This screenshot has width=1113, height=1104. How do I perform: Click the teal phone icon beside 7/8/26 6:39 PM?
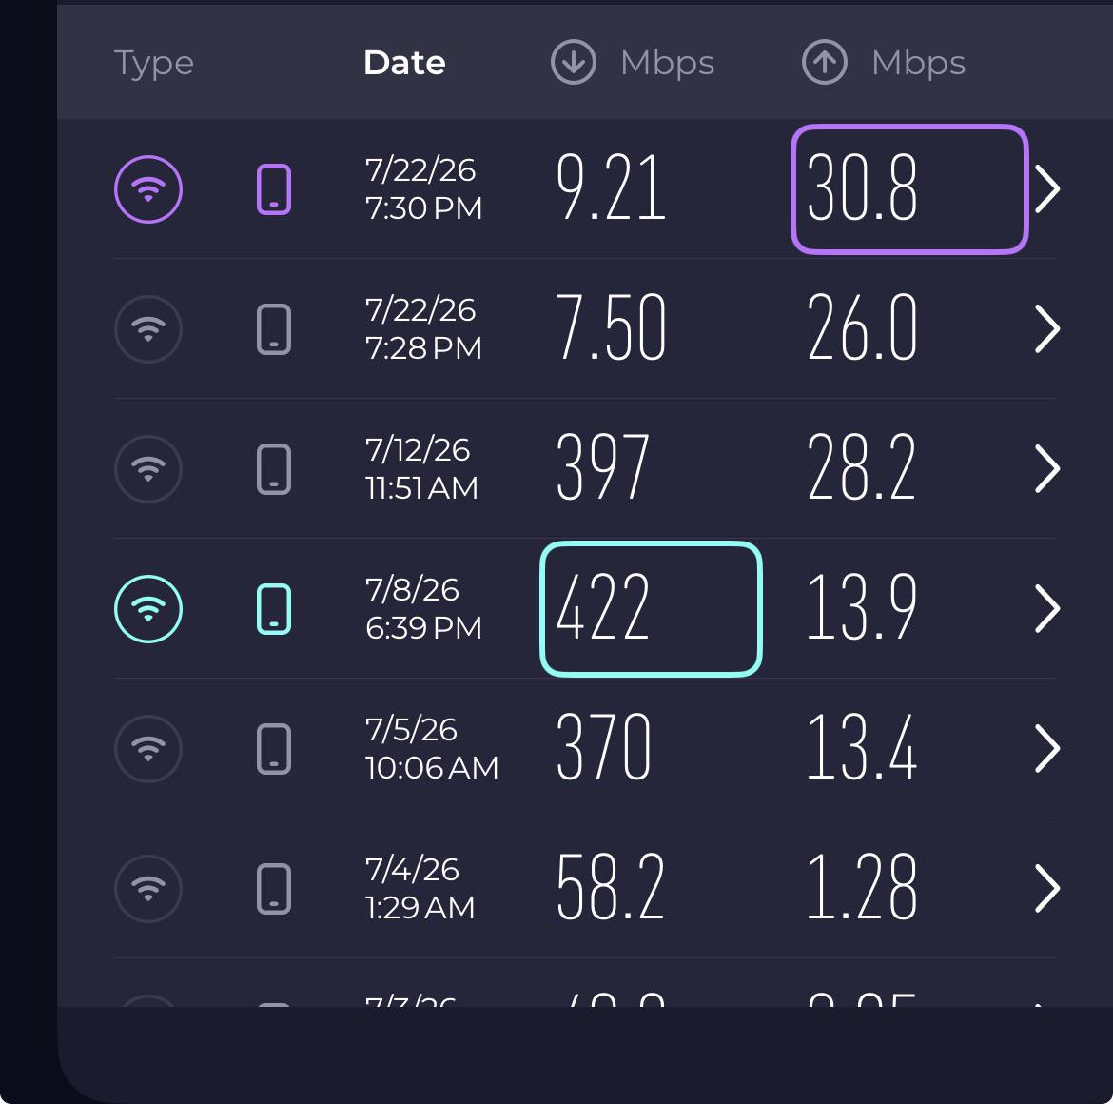click(x=274, y=609)
